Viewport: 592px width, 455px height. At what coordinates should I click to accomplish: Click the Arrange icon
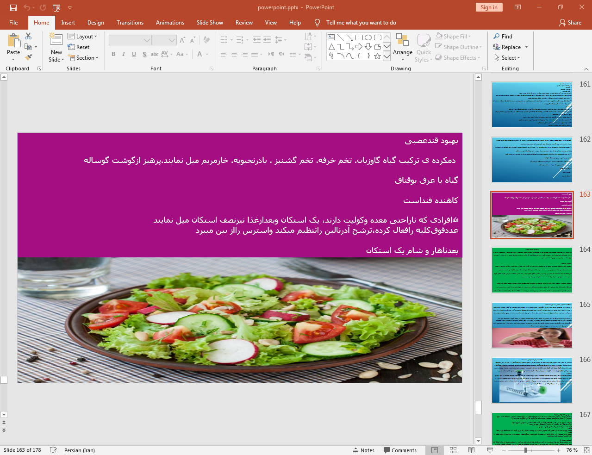tap(403, 47)
